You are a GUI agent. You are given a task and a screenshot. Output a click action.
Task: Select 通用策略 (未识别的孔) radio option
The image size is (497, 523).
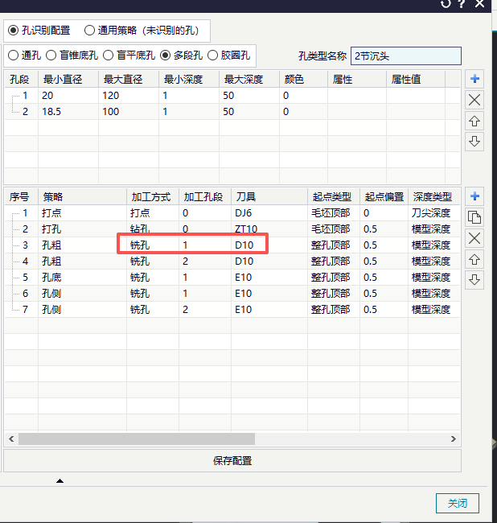pyautogui.click(x=142, y=31)
